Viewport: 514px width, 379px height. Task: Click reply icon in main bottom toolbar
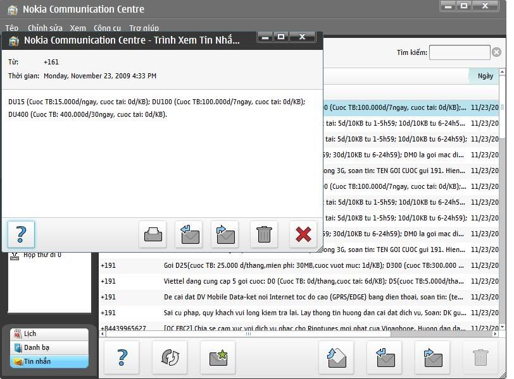pyautogui.click(x=384, y=358)
